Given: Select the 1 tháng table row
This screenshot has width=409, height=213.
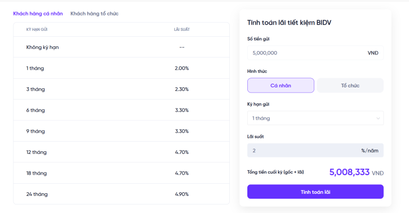Looking at the screenshot, I should [121, 68].
